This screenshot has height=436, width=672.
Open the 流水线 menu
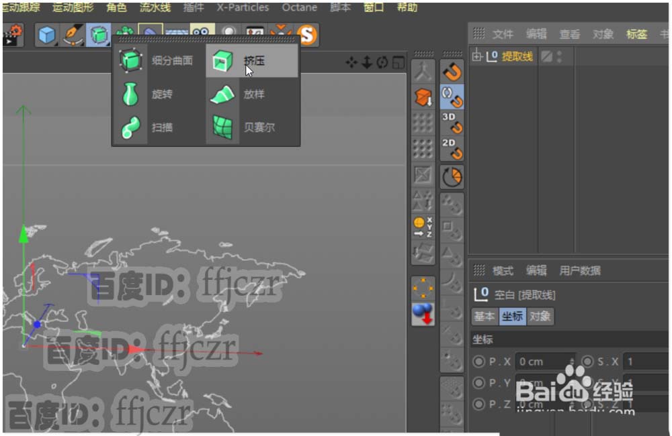click(x=155, y=7)
